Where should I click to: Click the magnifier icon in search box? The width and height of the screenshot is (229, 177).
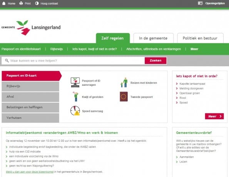point(7,61)
